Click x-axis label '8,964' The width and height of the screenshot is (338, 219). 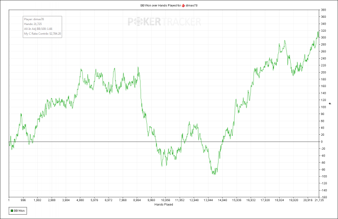coord(137,200)
